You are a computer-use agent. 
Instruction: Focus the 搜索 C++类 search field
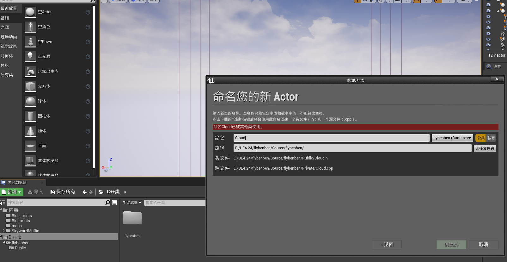pyautogui.click(x=175, y=203)
